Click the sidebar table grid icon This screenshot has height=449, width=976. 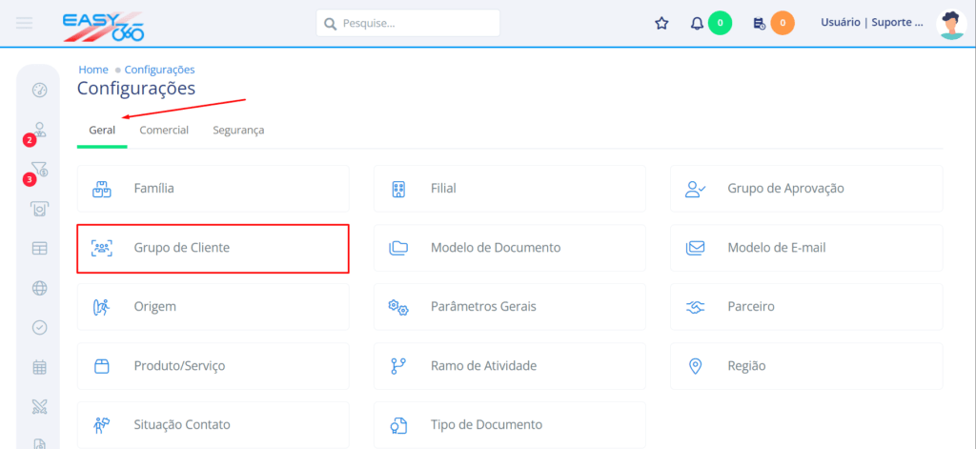coord(40,248)
